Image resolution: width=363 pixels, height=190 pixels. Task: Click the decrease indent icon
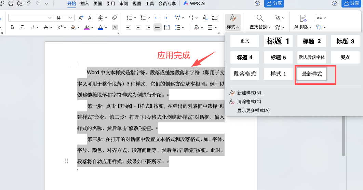157,18
